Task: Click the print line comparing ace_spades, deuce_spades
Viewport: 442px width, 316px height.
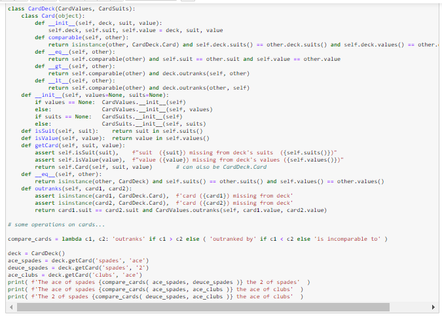Action: [x=159, y=282]
